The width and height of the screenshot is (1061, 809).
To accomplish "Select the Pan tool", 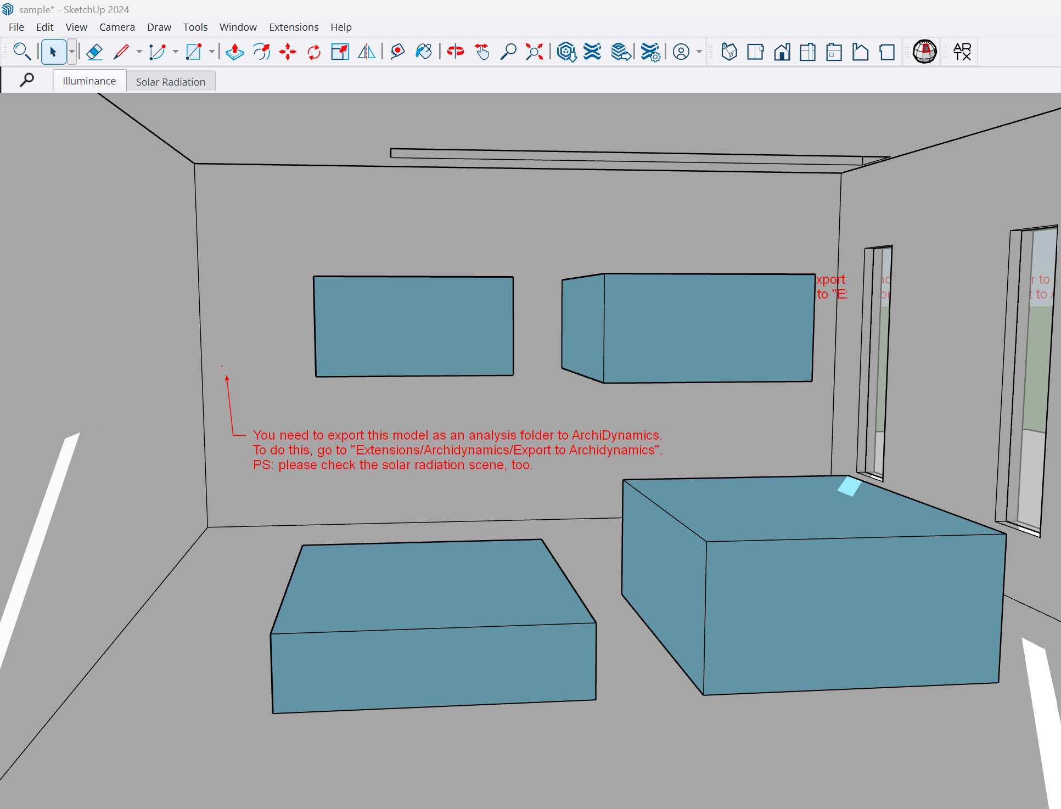I will (x=482, y=52).
